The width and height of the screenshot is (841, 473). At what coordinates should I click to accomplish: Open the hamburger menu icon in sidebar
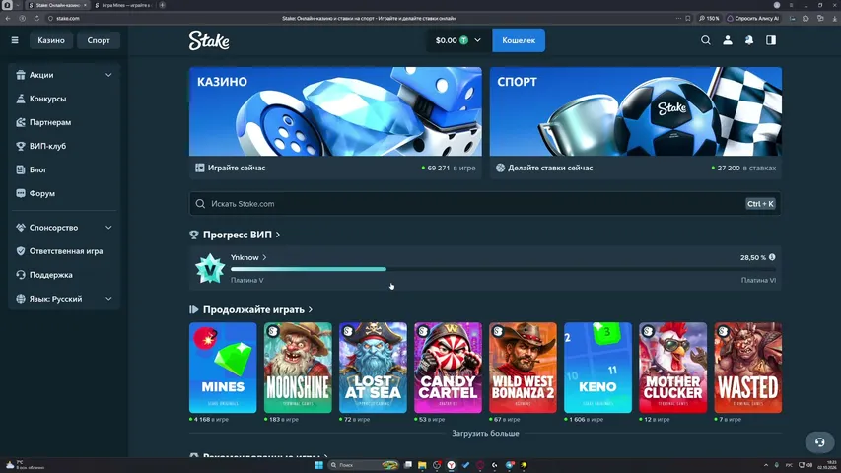coord(15,40)
